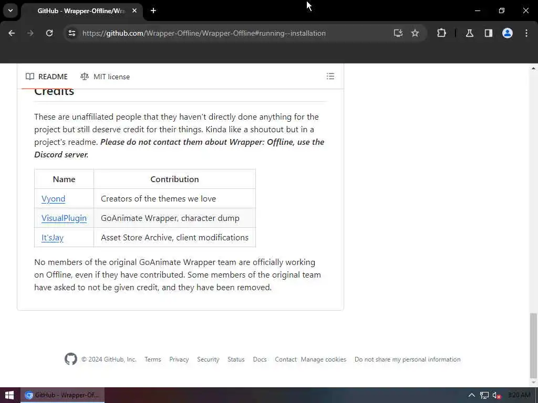Open Contact footer link
Image resolution: width=538 pixels, height=403 pixels.
click(x=285, y=359)
